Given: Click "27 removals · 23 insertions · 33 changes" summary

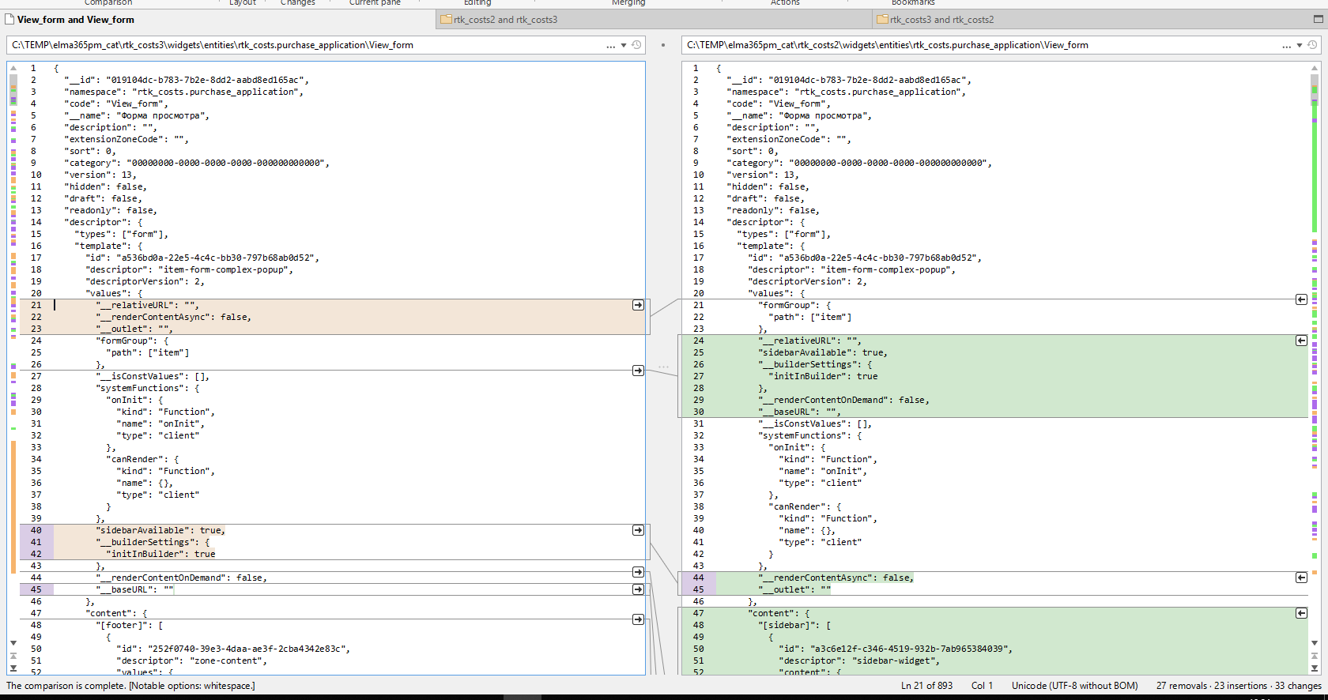Looking at the screenshot, I should coord(1239,686).
